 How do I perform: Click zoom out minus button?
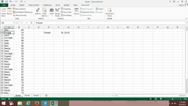click(x=165, y=99)
